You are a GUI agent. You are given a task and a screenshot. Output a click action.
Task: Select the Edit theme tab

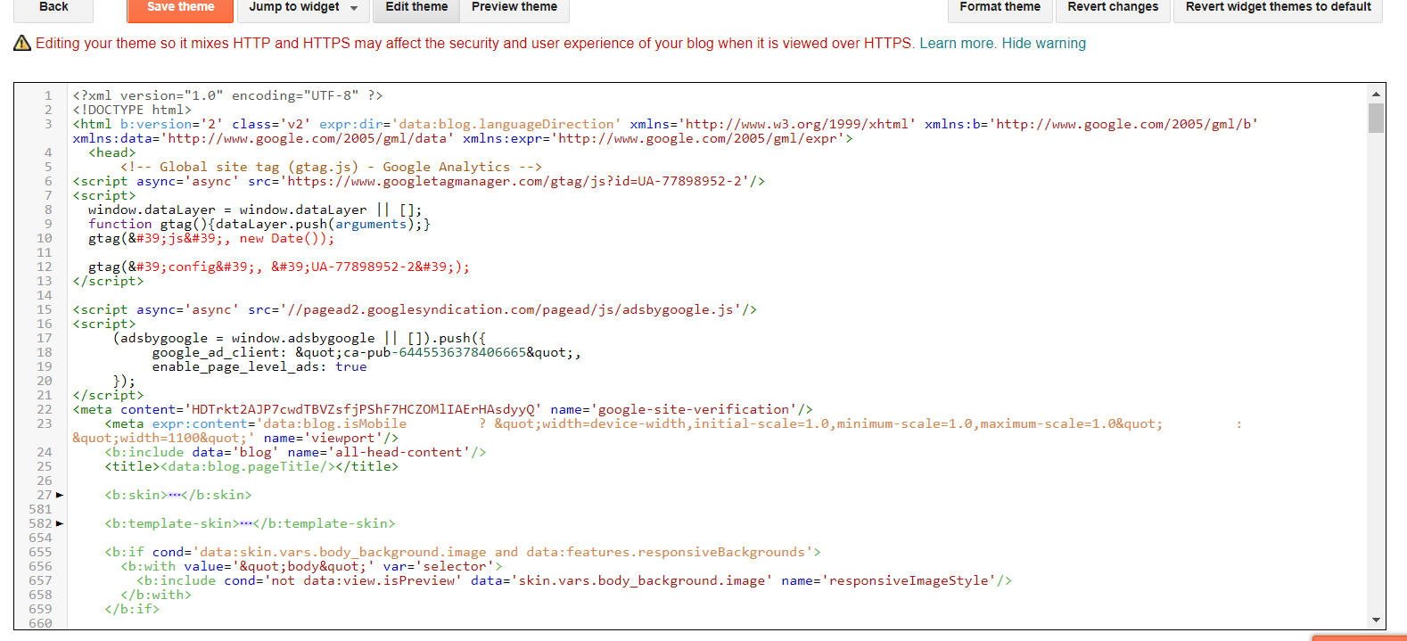point(416,7)
